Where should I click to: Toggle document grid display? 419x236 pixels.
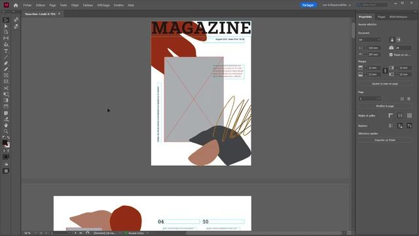(x=409, y=115)
